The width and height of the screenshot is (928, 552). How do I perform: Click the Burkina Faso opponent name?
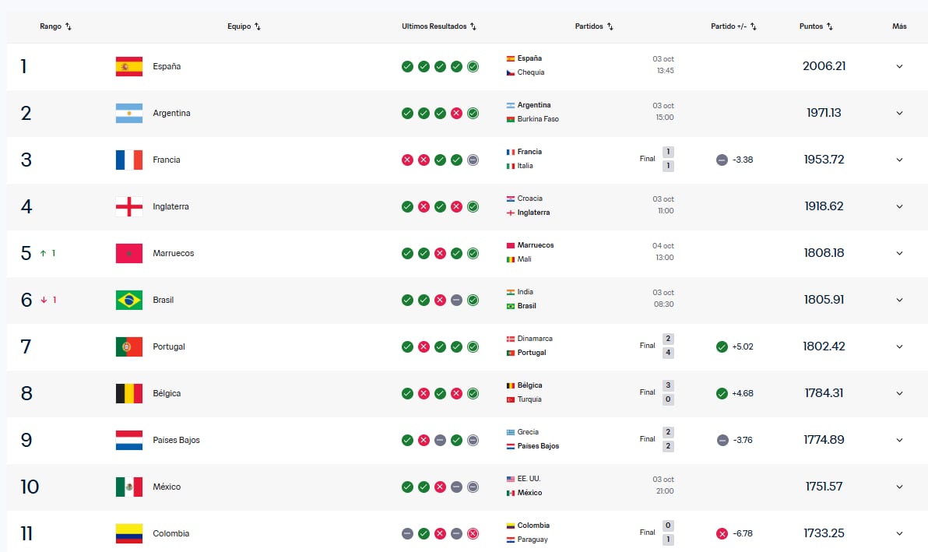[538, 119]
